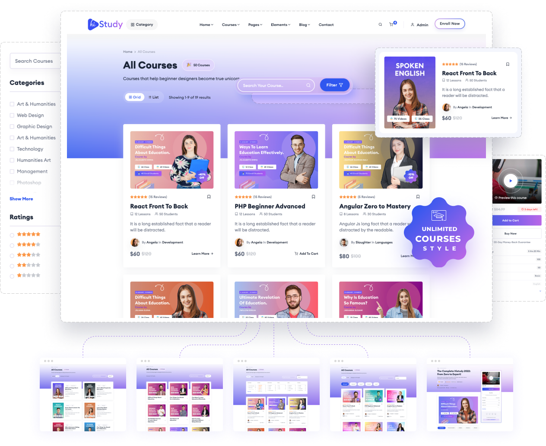Play the course preview video
Viewport: 546px width, 446px height.
pos(511,181)
